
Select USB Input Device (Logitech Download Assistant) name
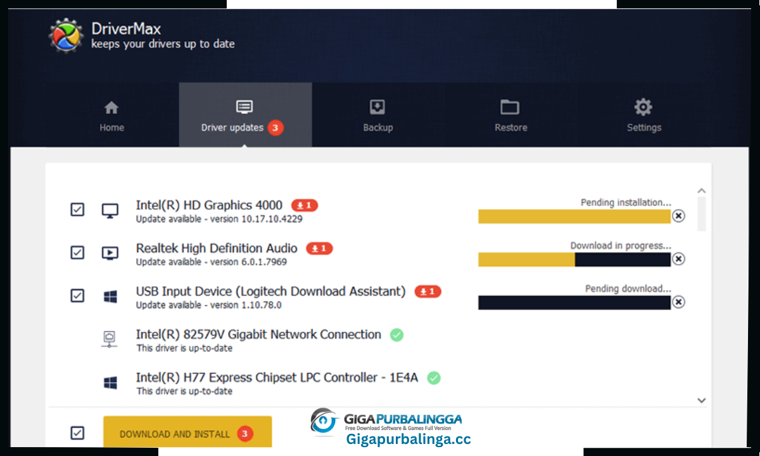270,291
